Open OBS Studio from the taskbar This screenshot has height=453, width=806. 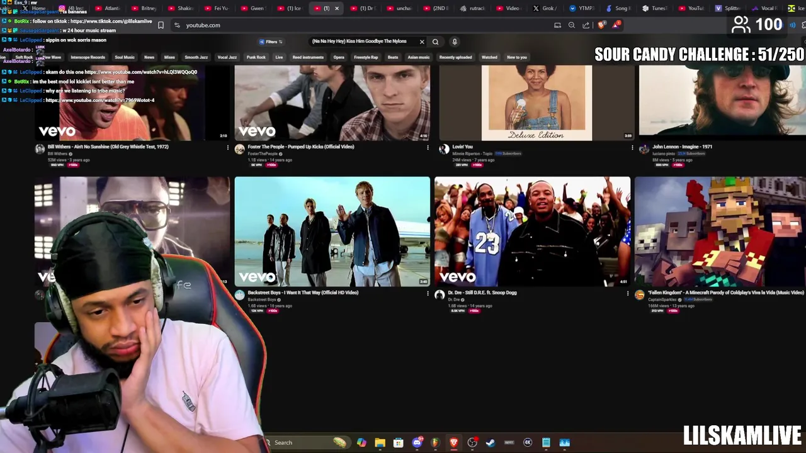(472, 442)
